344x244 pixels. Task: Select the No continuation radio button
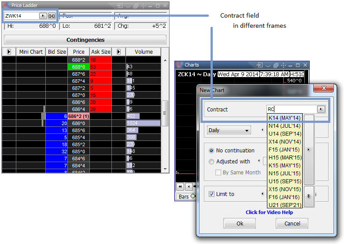[x=212, y=151]
